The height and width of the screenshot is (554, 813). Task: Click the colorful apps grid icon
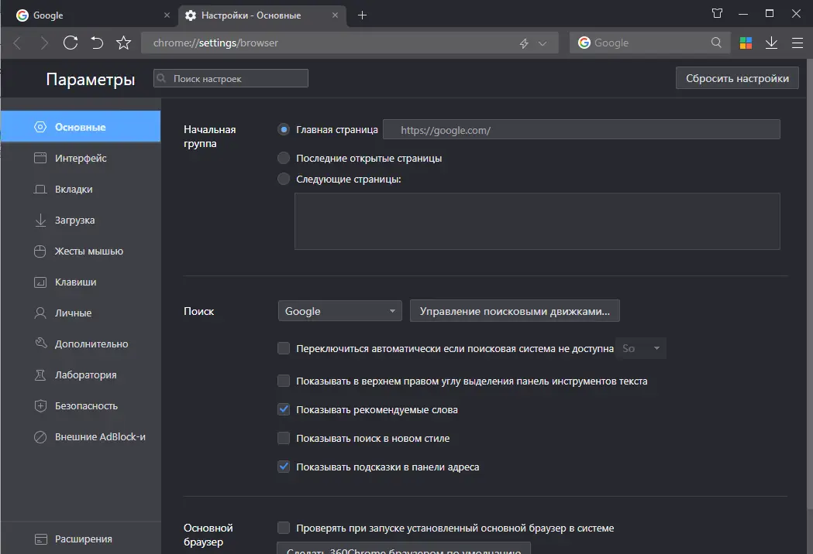coord(746,43)
